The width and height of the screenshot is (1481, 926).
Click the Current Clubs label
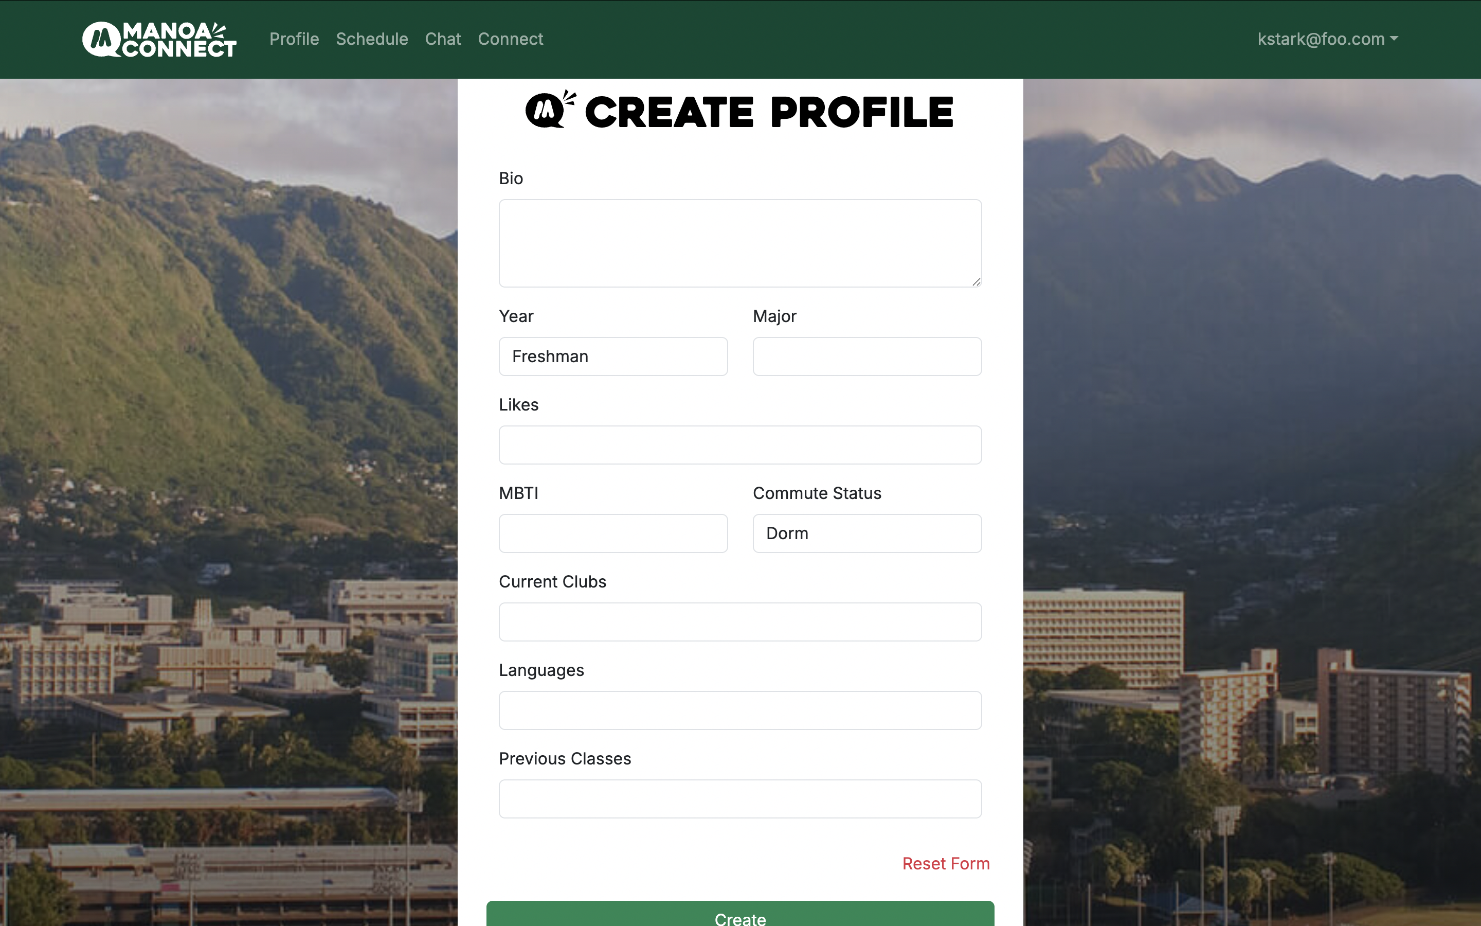pyautogui.click(x=553, y=582)
